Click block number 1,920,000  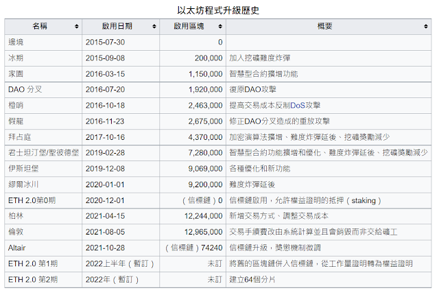pyautogui.click(x=206, y=90)
